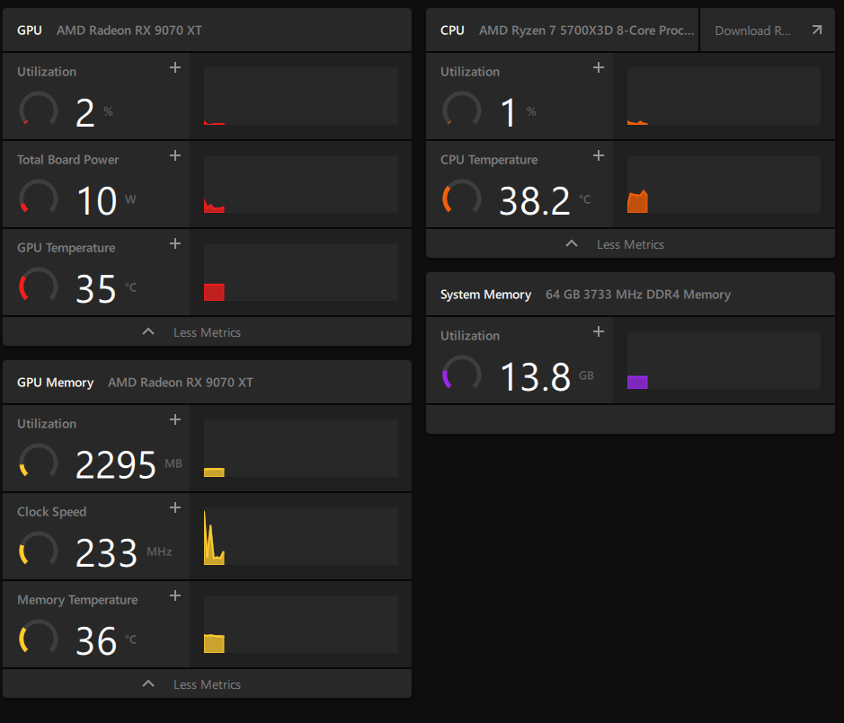Click the 233 MHz clock value
The height and width of the screenshot is (723, 844).
tap(124, 553)
